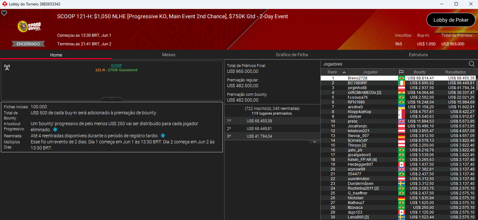Click Malta flag in Klopp4zeKop row
The width and height of the screenshot is (478, 220).
[401, 112]
